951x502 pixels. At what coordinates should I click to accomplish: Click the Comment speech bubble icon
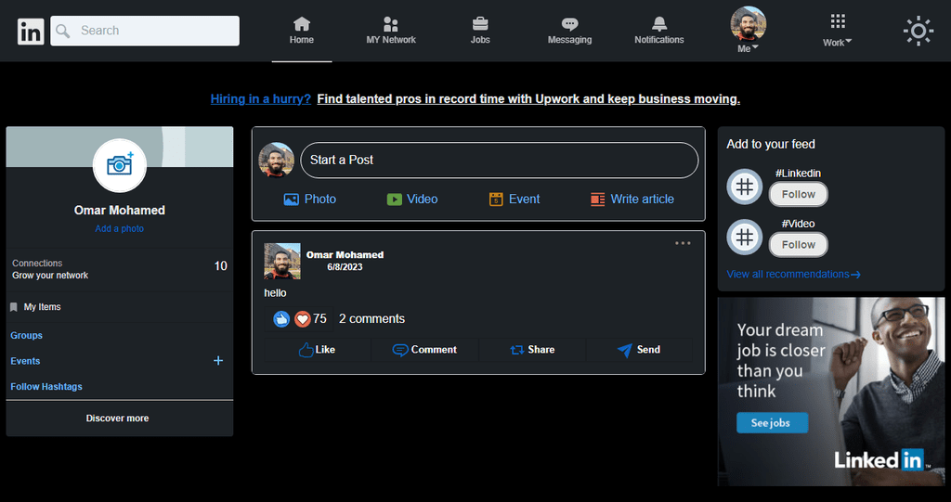pyautogui.click(x=399, y=350)
